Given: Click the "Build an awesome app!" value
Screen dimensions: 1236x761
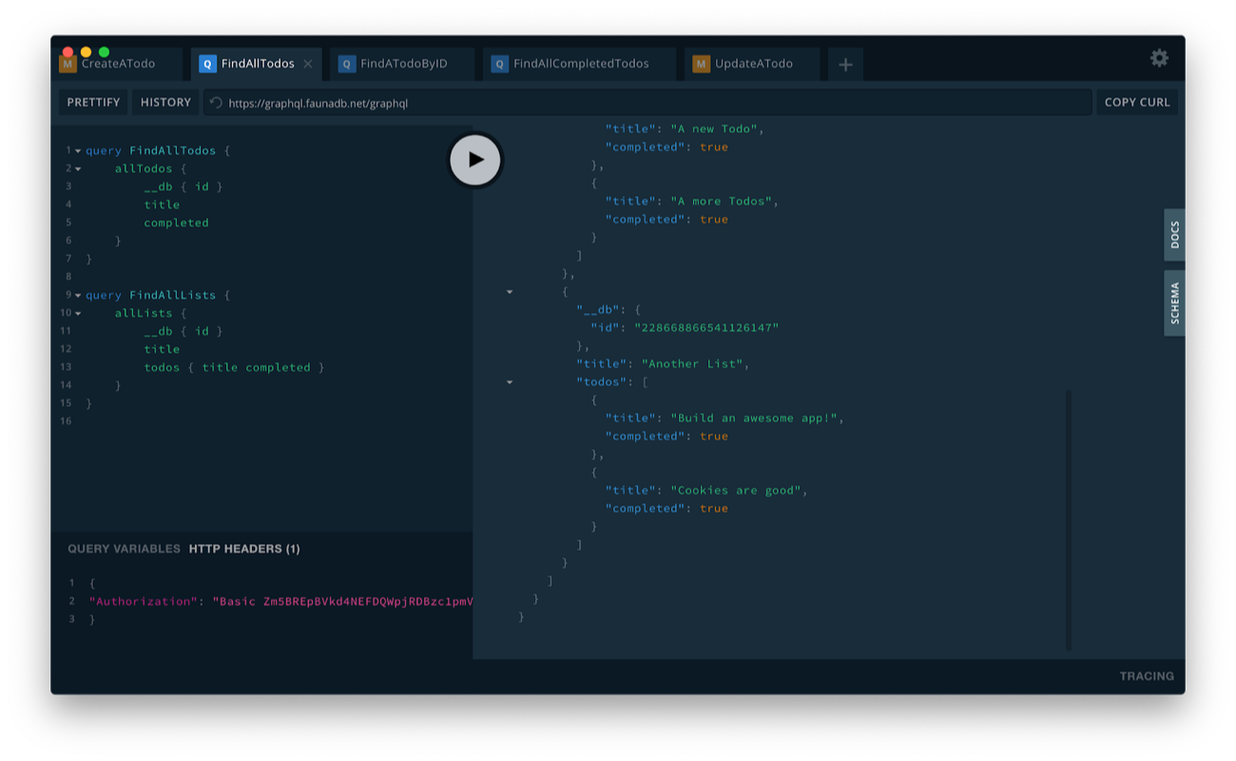Looking at the screenshot, I should coord(753,418).
